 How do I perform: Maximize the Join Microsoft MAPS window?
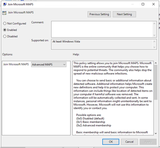[143, 4]
